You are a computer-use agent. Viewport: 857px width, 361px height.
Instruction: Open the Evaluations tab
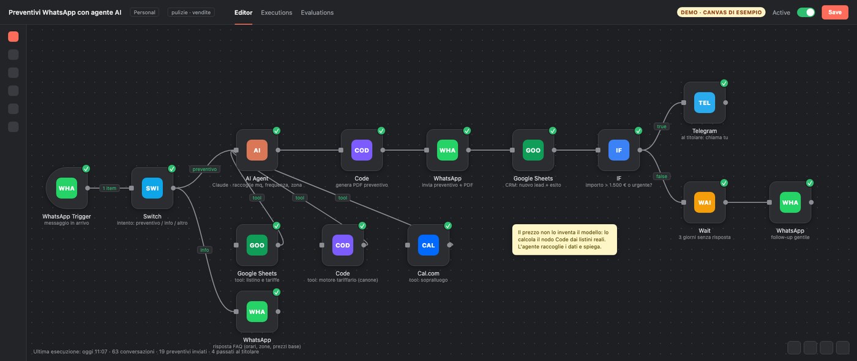(x=317, y=12)
